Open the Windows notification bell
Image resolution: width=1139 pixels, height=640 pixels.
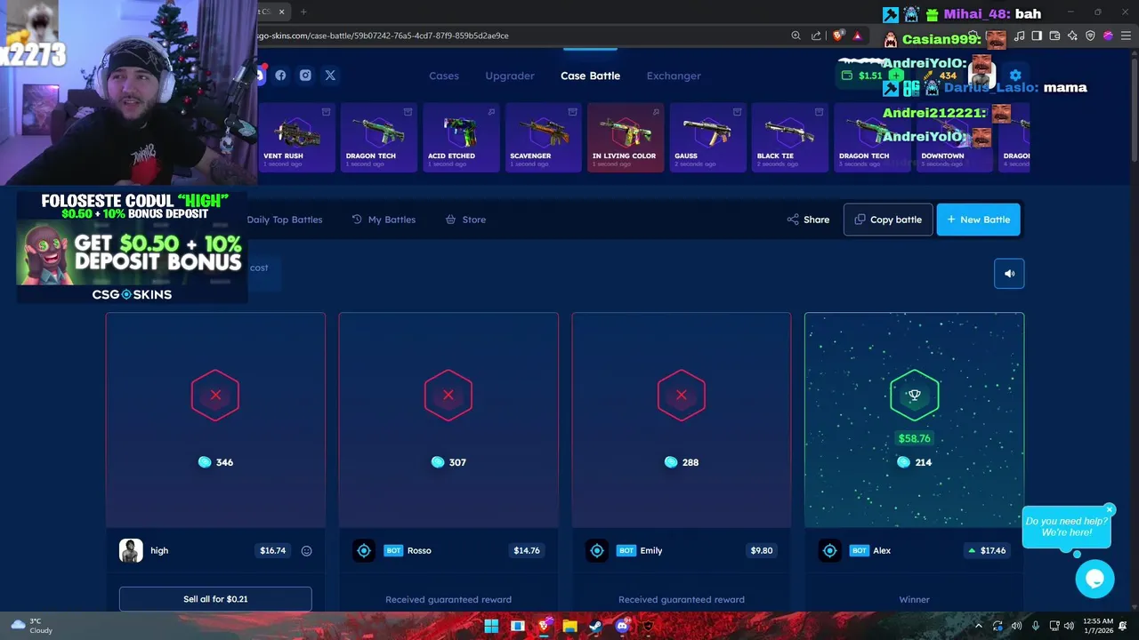(x=1123, y=626)
